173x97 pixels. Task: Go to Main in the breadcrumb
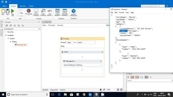(44, 25)
